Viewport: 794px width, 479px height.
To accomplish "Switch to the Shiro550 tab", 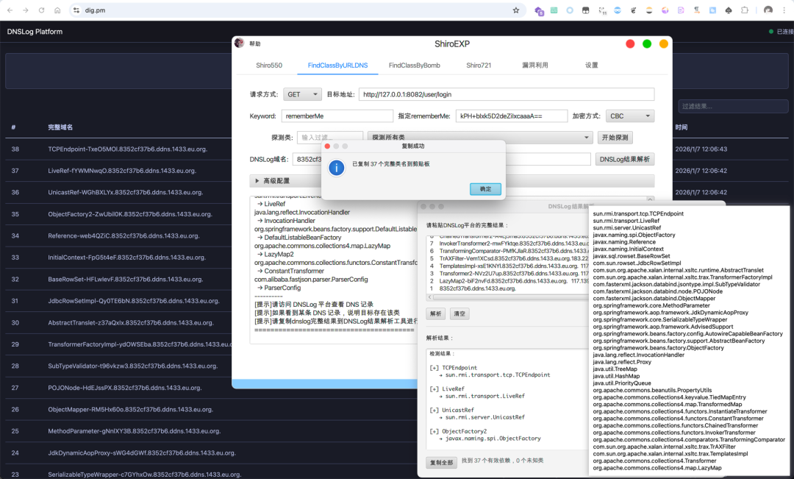I will coord(269,65).
